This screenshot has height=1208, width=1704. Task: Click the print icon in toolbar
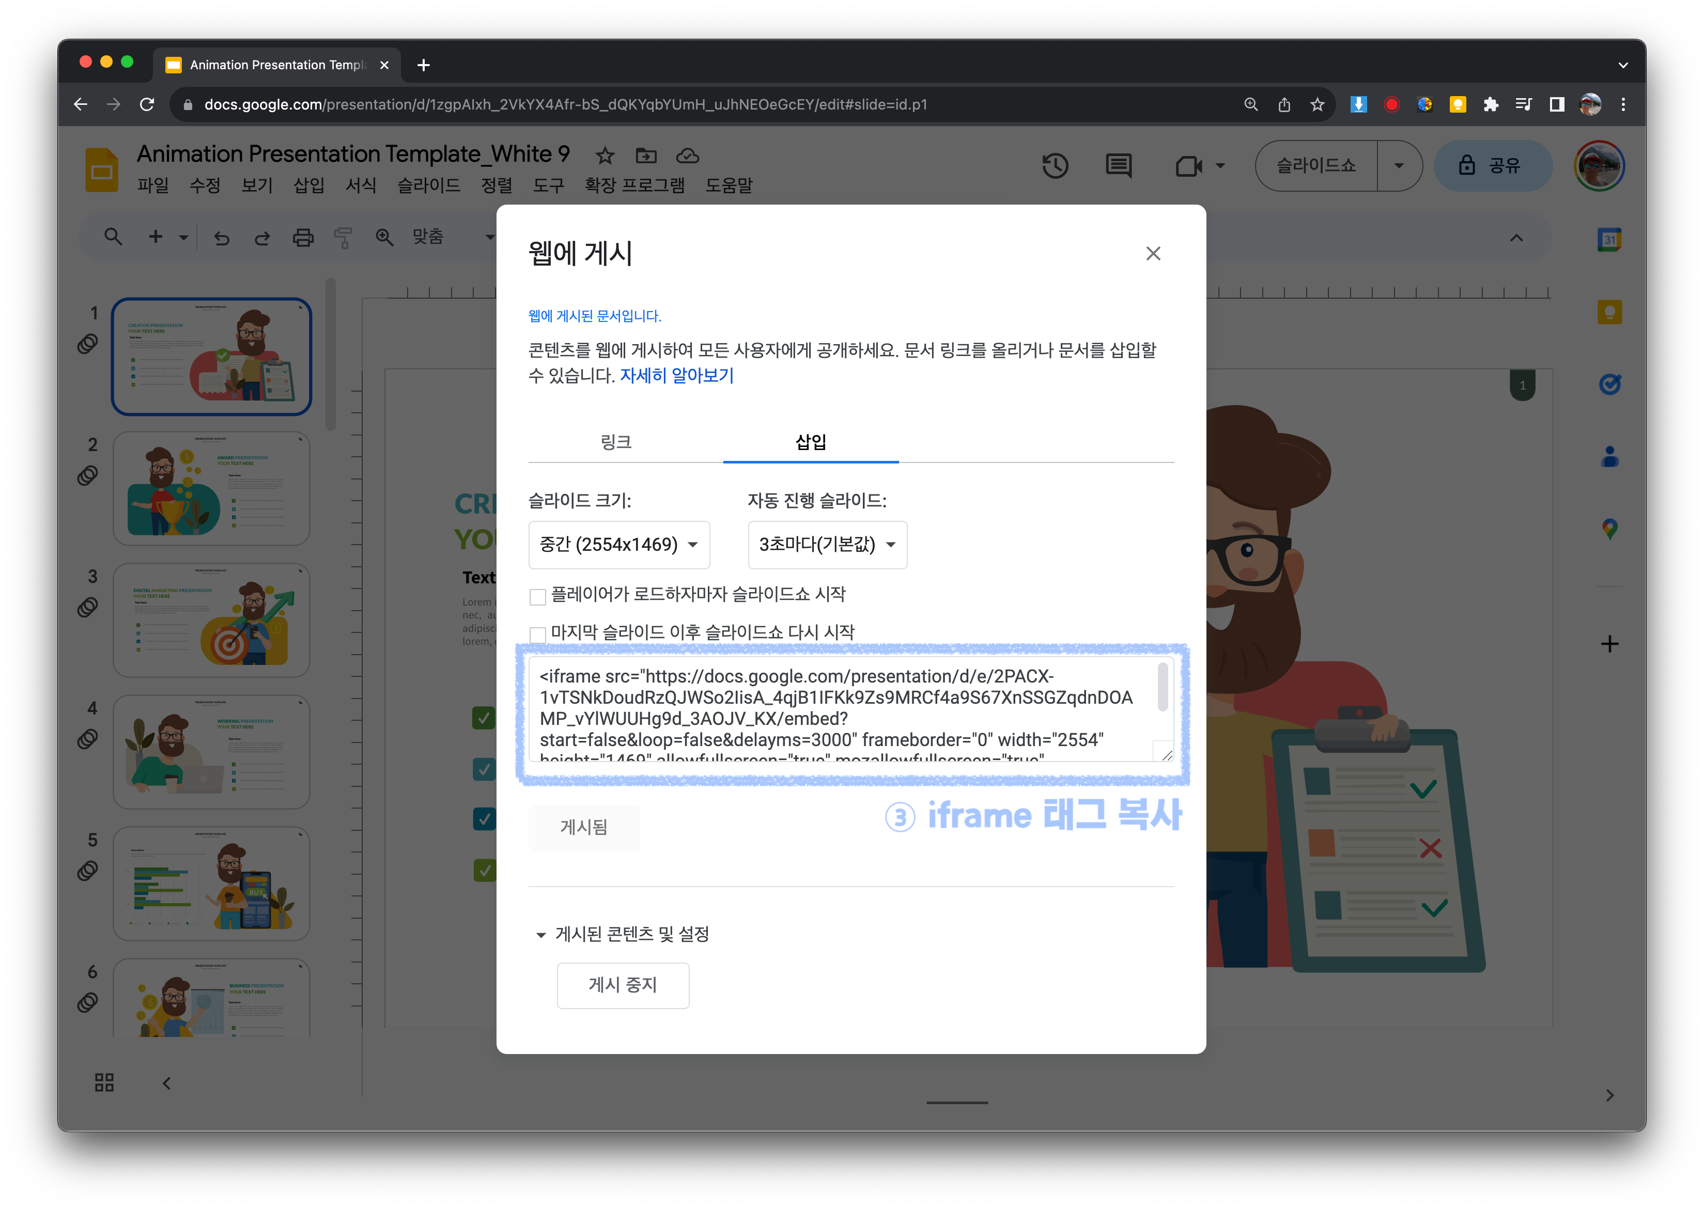(303, 238)
